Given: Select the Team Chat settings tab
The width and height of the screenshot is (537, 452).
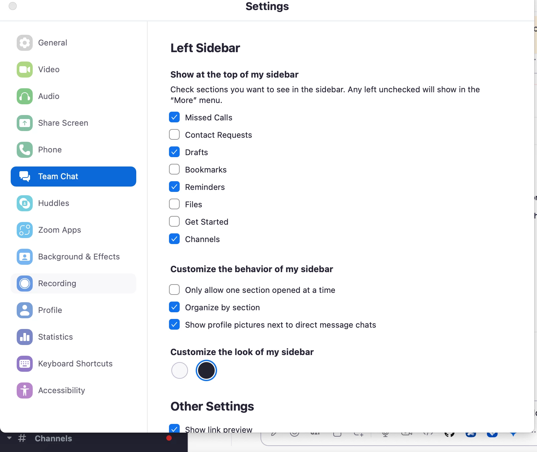Looking at the screenshot, I should coord(73,177).
